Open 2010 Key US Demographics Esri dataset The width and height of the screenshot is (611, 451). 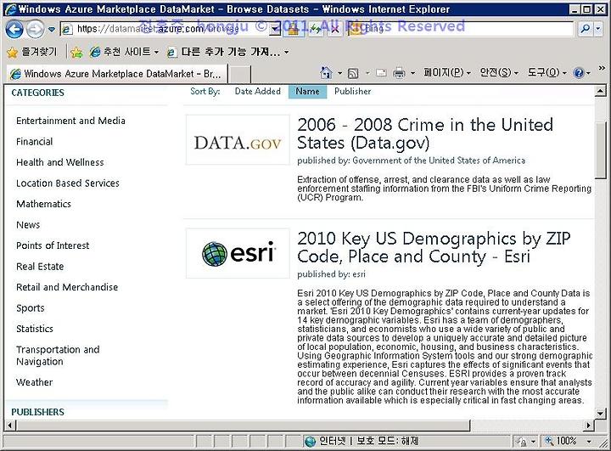click(434, 247)
